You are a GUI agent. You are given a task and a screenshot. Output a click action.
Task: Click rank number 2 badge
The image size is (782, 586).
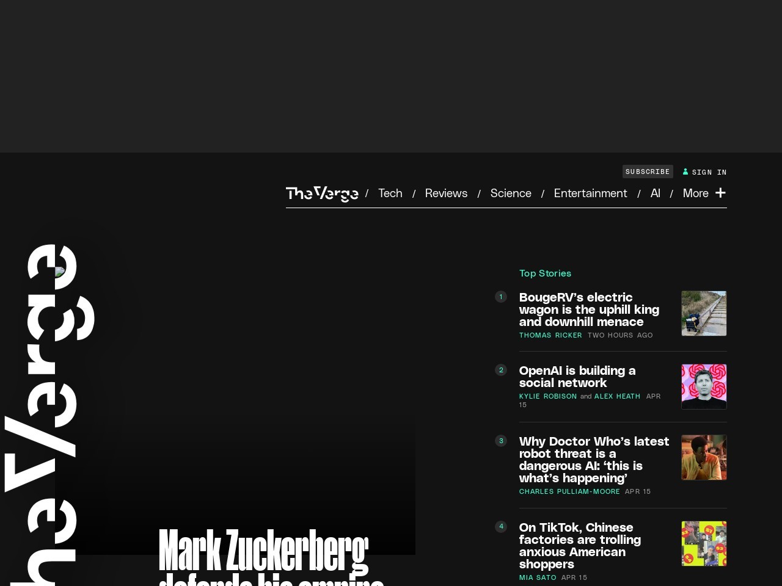coord(501,370)
